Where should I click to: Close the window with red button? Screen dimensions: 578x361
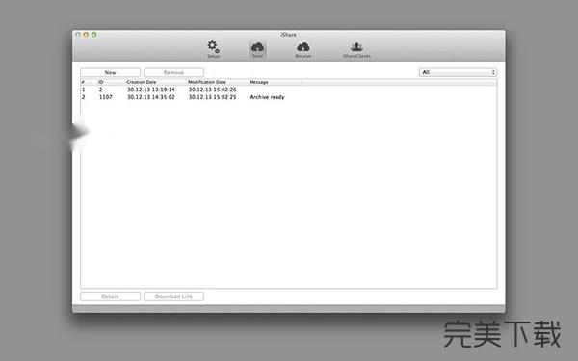pyautogui.click(x=78, y=35)
